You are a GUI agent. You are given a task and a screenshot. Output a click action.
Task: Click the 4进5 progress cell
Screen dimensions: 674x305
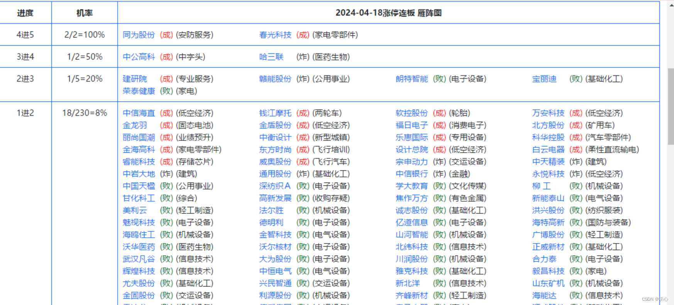pos(25,35)
